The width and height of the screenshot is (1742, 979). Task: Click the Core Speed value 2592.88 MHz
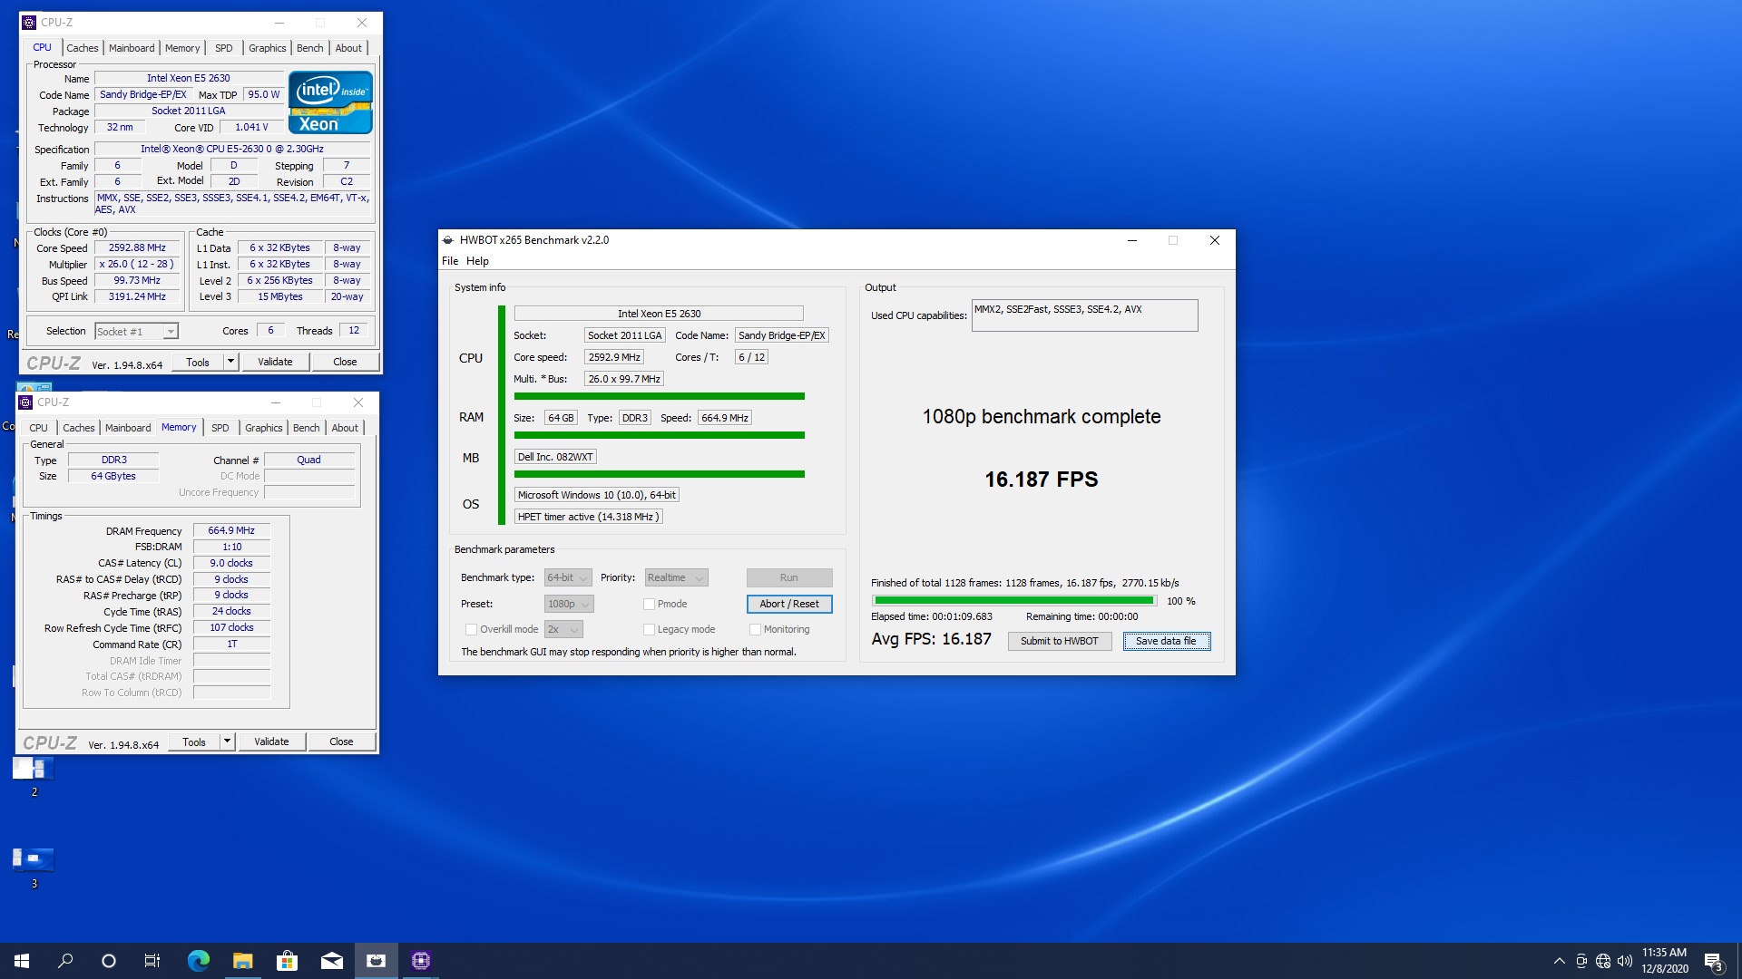coord(137,248)
